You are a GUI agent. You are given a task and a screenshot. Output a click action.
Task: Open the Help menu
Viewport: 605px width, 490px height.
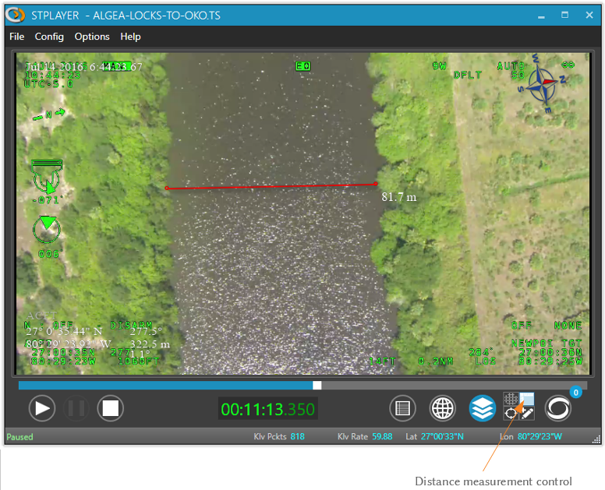pos(130,37)
